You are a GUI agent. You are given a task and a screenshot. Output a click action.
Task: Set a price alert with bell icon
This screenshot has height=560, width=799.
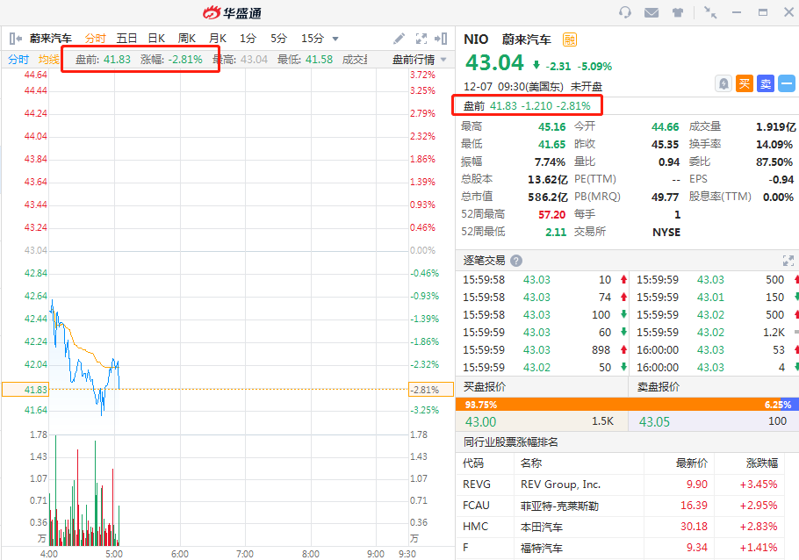[723, 83]
